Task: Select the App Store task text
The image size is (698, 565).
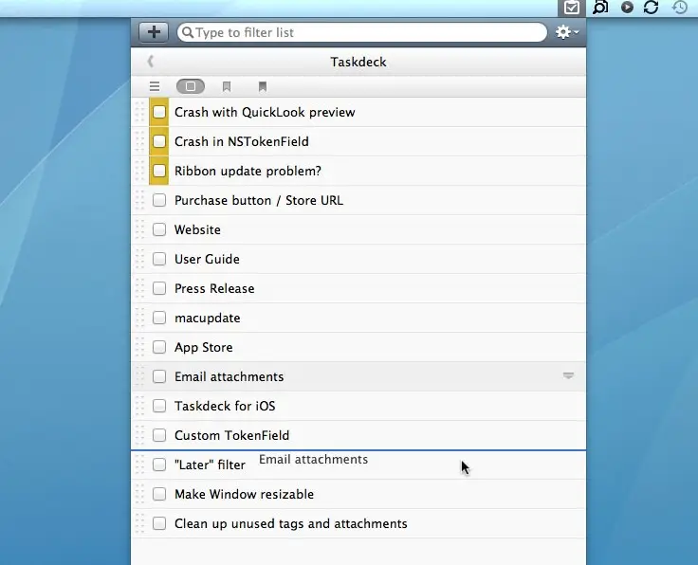Action: click(204, 348)
